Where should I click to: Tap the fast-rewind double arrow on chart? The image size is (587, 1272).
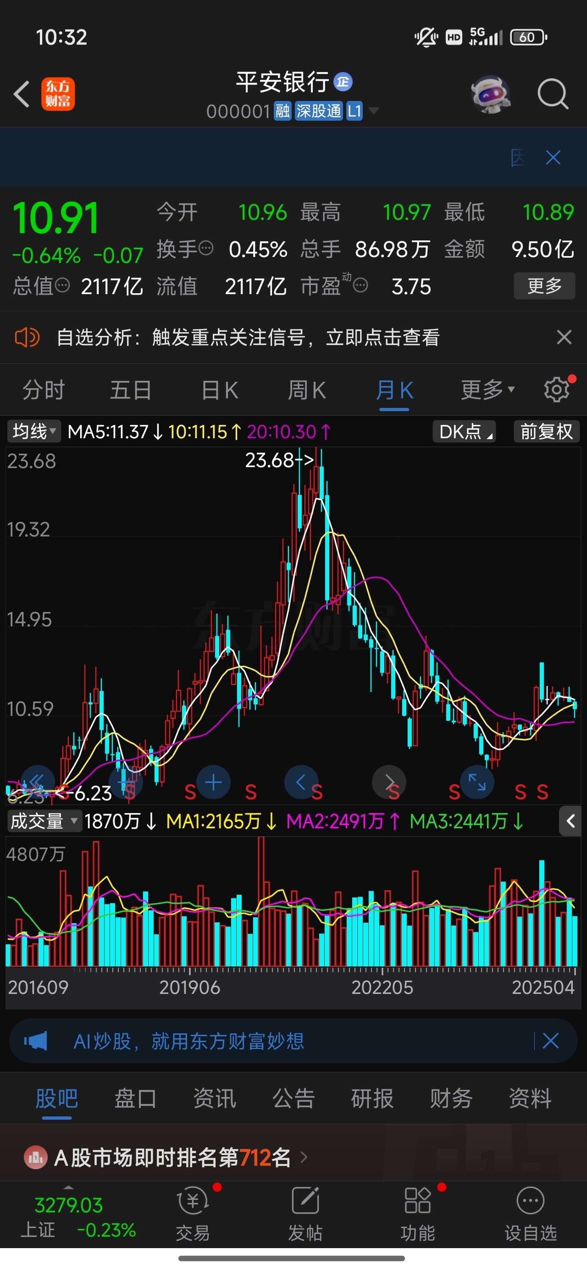pyautogui.click(x=37, y=782)
